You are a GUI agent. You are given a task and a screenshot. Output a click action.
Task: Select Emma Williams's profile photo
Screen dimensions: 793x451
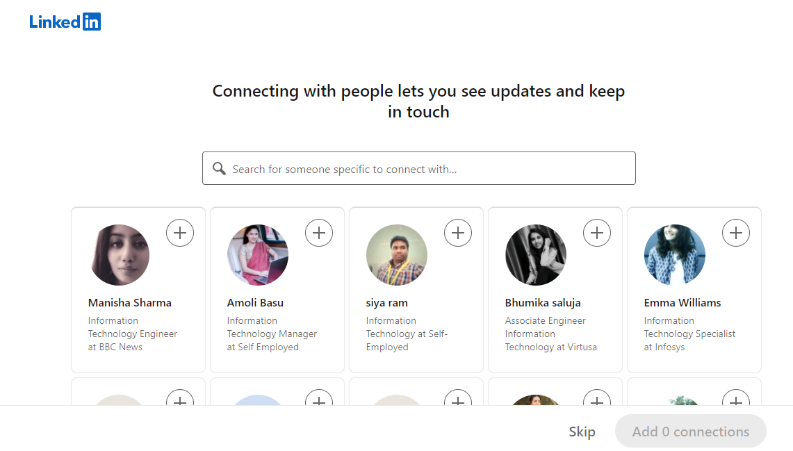pyautogui.click(x=675, y=255)
